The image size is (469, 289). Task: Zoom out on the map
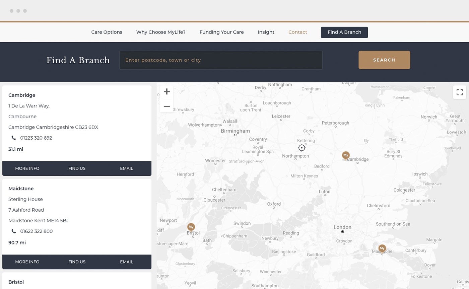166,106
